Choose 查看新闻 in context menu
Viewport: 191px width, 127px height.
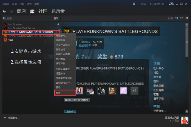coord(60,40)
